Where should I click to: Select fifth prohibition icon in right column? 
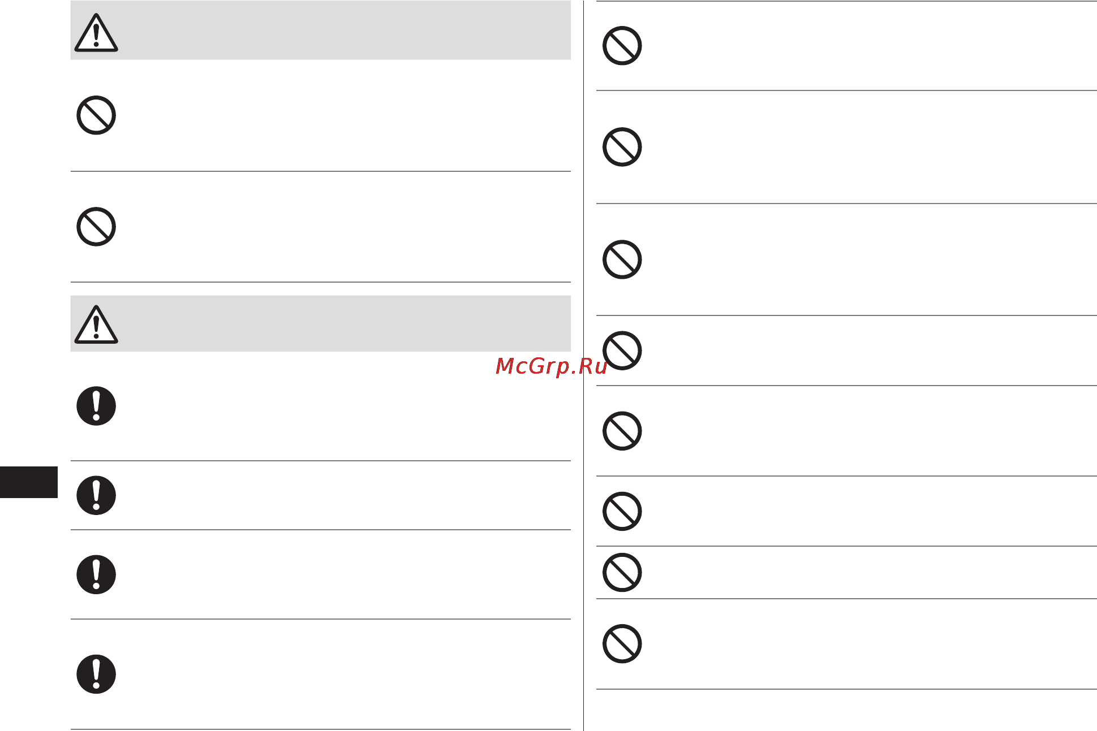tap(622, 431)
